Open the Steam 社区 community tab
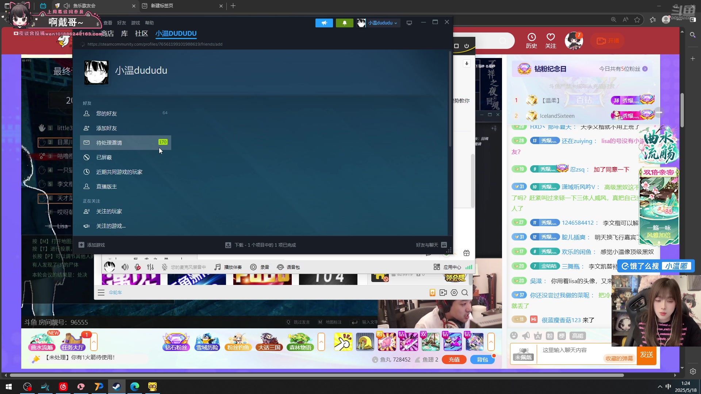The image size is (701, 394). [x=141, y=34]
